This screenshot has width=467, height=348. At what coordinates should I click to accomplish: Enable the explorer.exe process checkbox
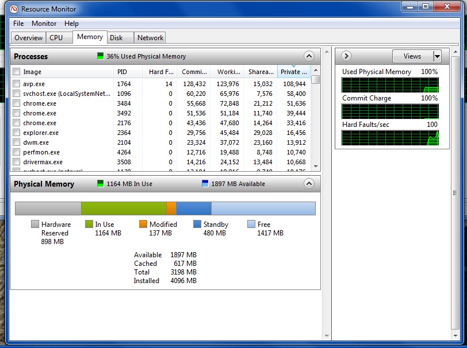(17, 133)
